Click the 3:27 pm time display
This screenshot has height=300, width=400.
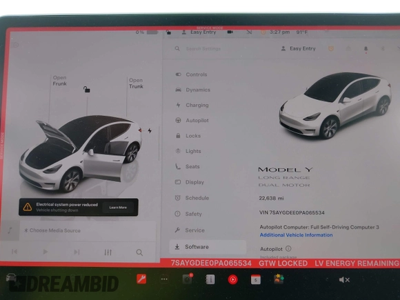pyautogui.click(x=279, y=32)
